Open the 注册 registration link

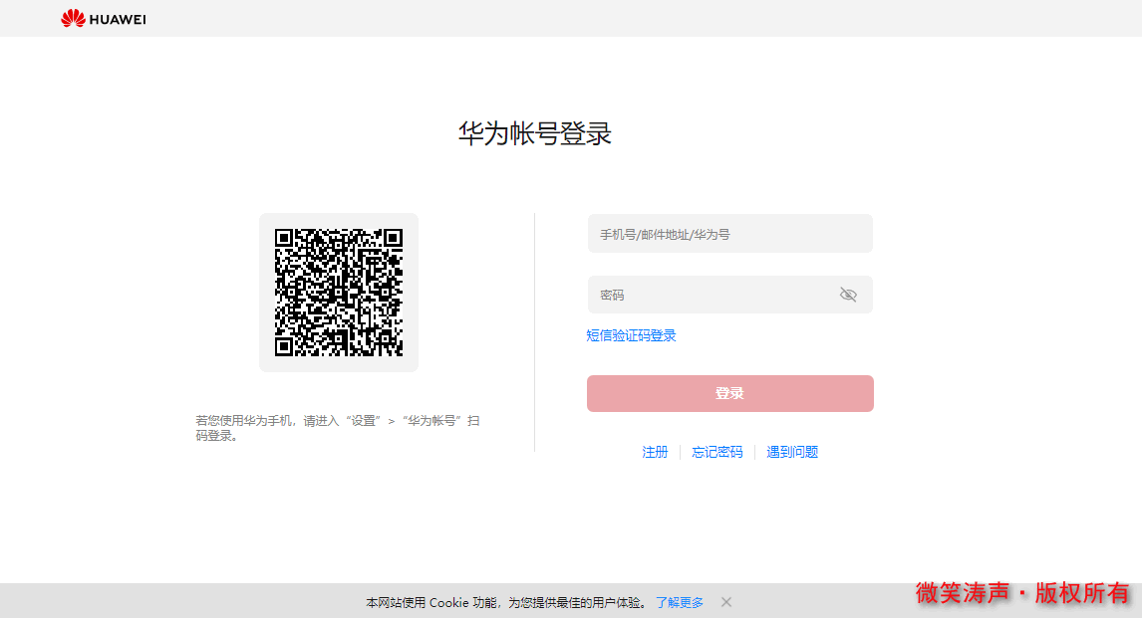click(x=655, y=452)
